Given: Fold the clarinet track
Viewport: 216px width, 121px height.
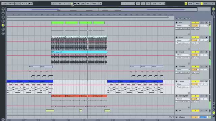Looking at the screenshot, I should (x=177, y=67).
